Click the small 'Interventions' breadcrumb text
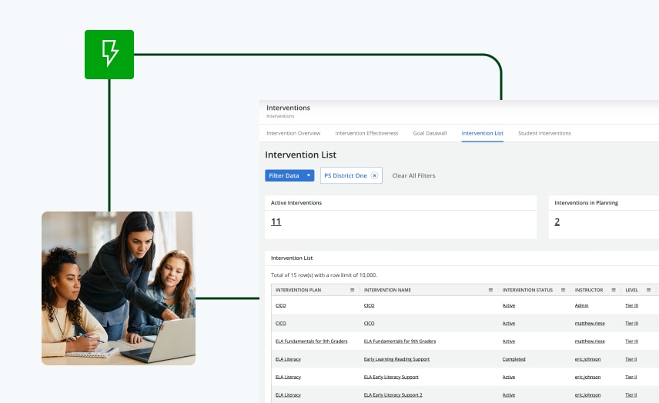 280,116
